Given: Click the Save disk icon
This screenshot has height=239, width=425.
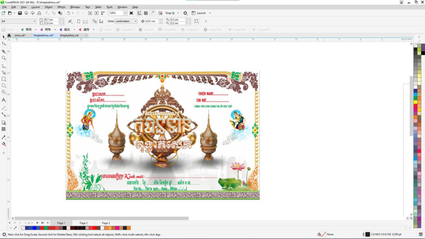Looking at the screenshot, I should coord(20,13).
